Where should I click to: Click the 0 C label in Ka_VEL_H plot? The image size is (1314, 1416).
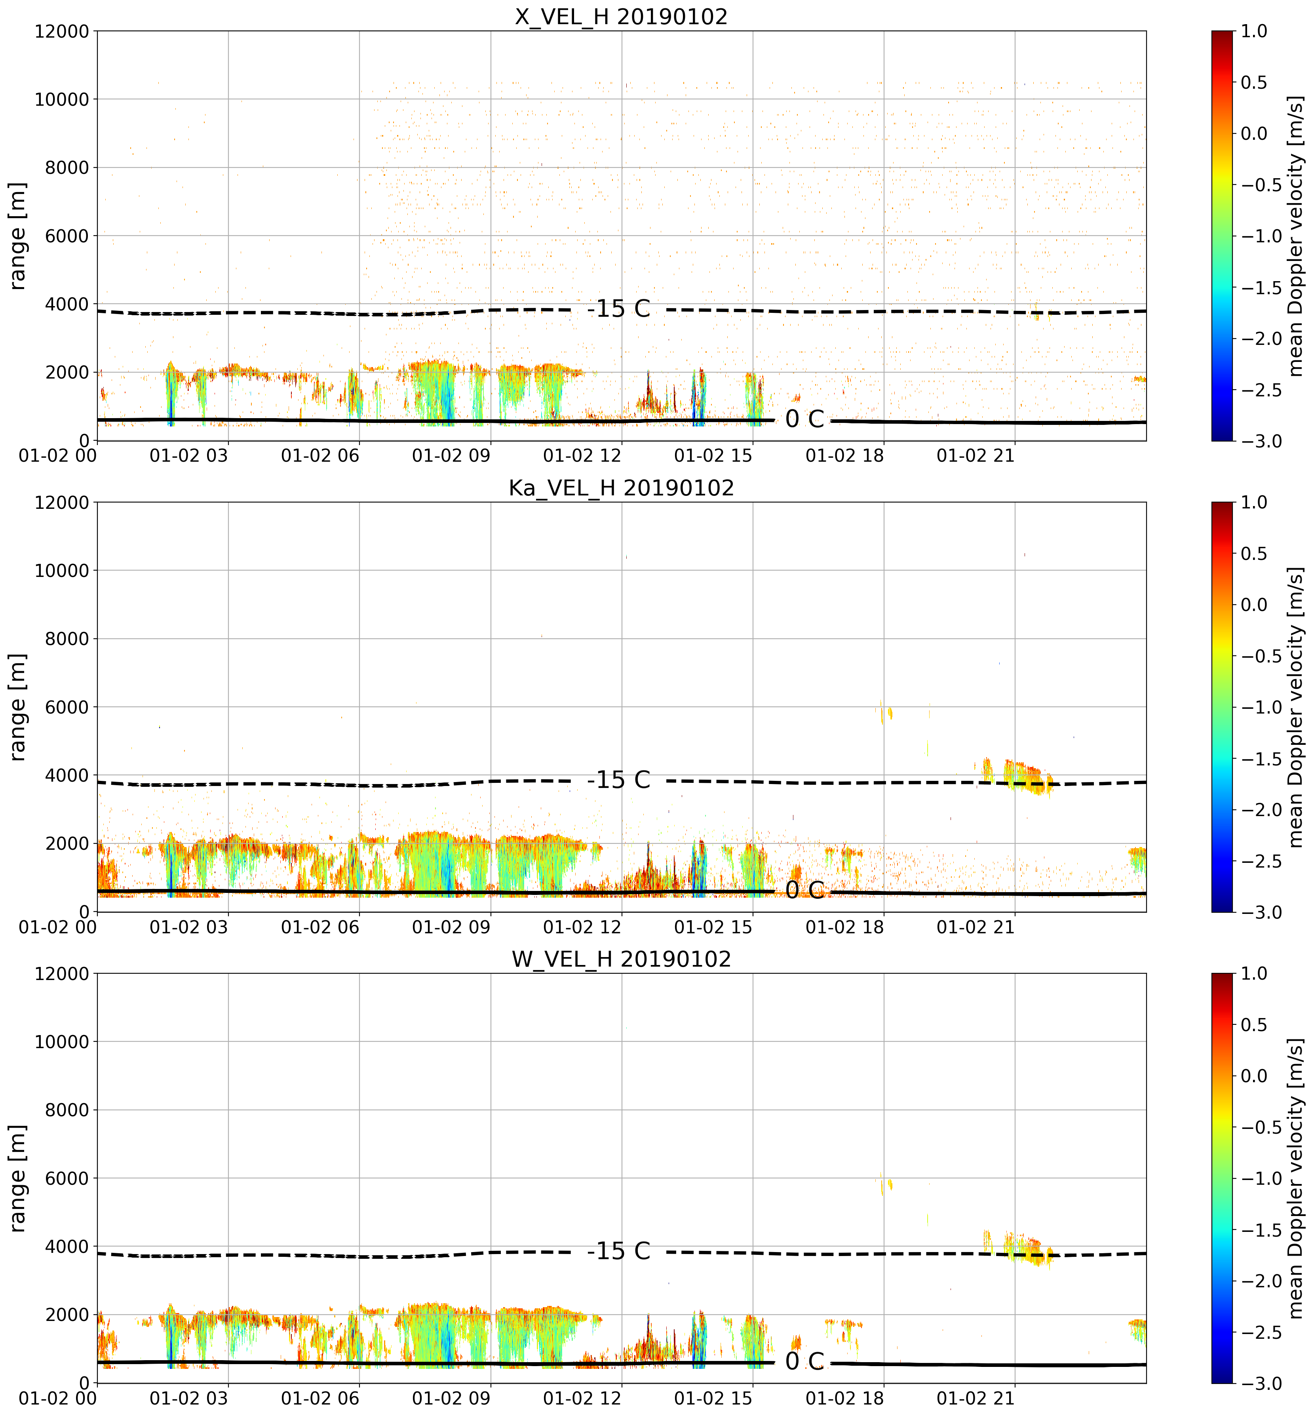pyautogui.click(x=804, y=891)
